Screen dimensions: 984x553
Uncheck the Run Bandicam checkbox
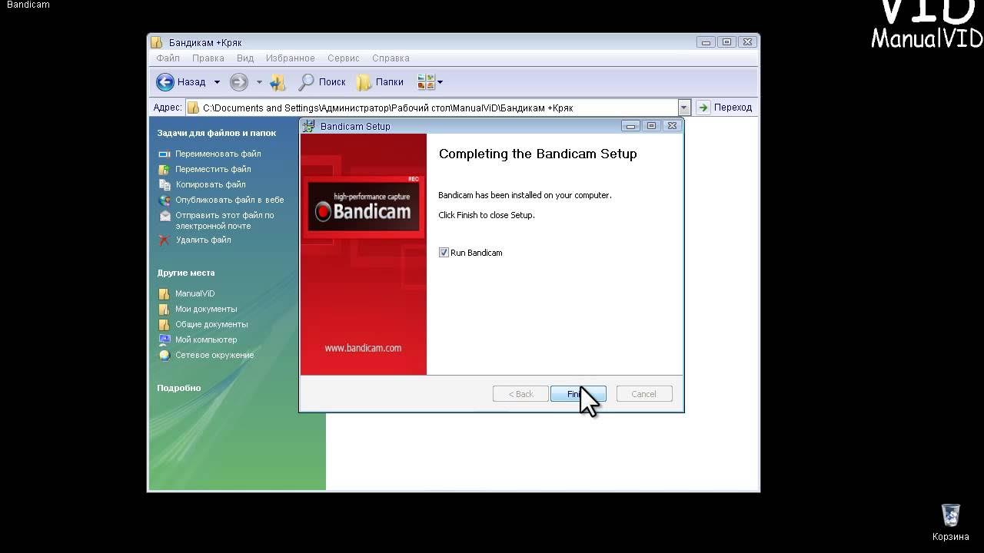[x=444, y=253]
